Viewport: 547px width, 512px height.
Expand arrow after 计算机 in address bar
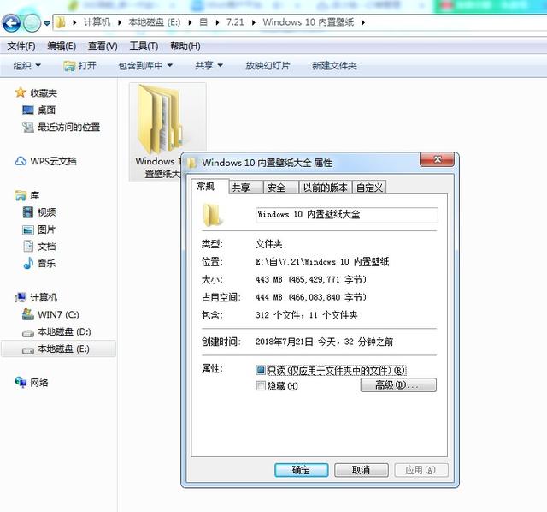click(120, 23)
